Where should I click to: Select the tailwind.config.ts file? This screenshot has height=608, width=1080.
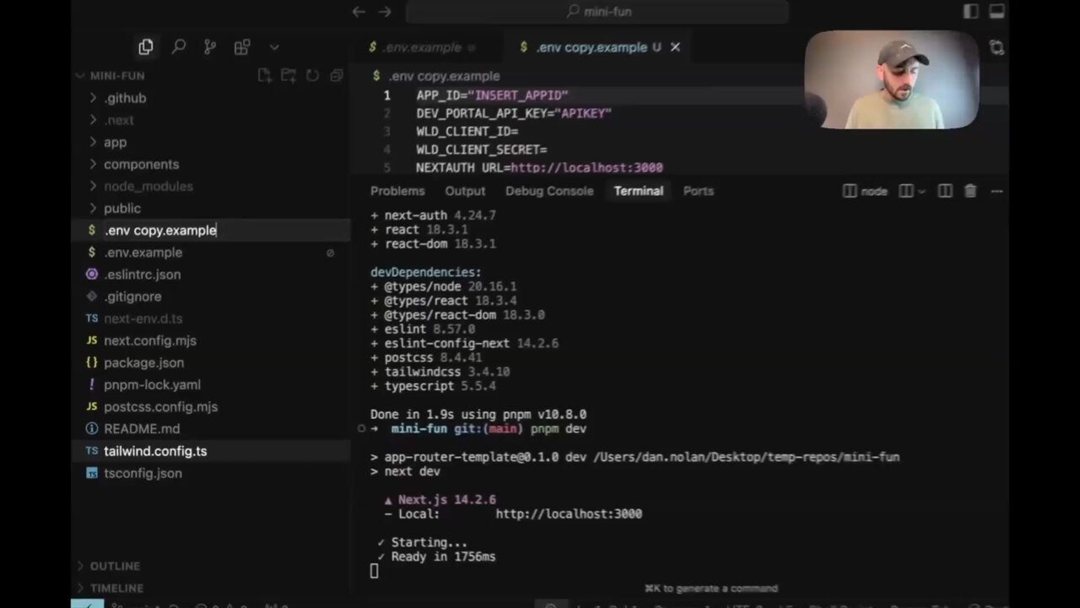pos(154,451)
